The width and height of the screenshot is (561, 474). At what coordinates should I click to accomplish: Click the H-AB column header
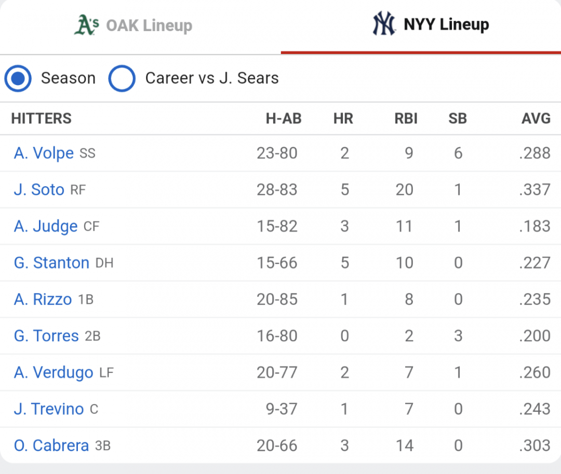(284, 119)
